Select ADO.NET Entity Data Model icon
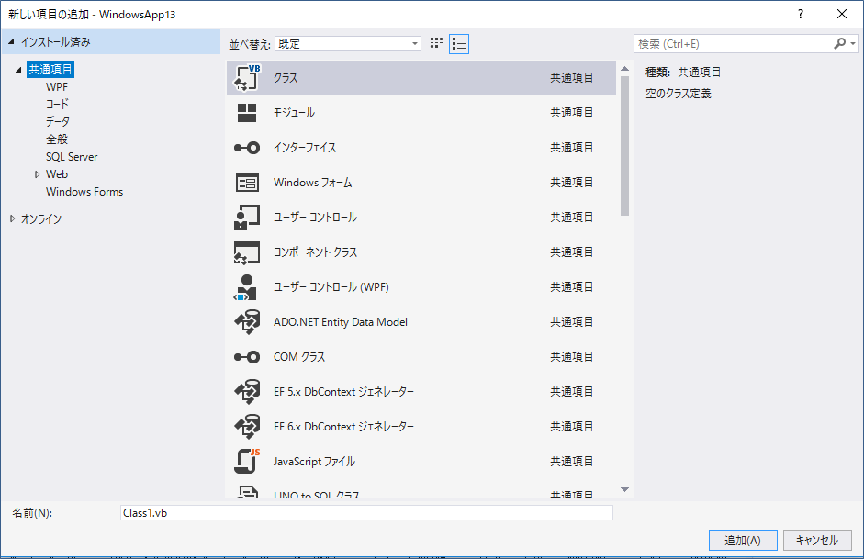This screenshot has width=864, height=559. pyautogui.click(x=247, y=322)
